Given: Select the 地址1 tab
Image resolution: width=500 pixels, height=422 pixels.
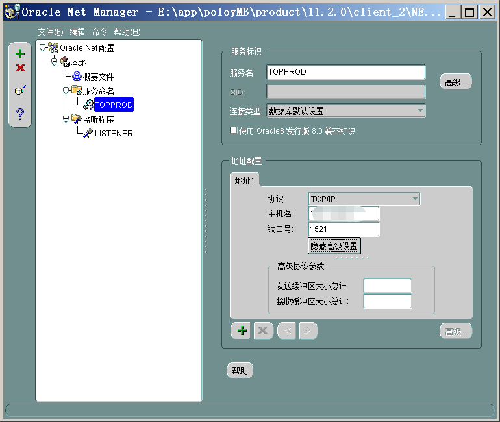Looking at the screenshot, I should pos(244,180).
